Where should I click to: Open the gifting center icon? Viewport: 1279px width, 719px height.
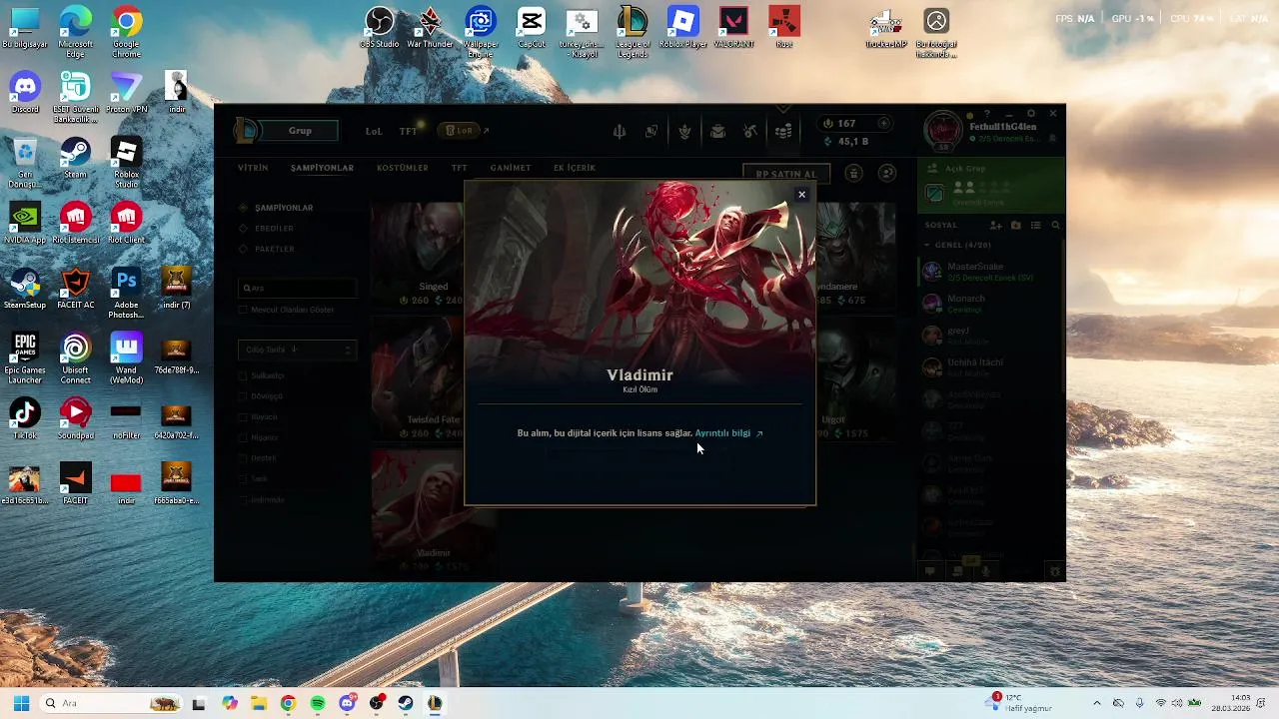click(x=853, y=173)
